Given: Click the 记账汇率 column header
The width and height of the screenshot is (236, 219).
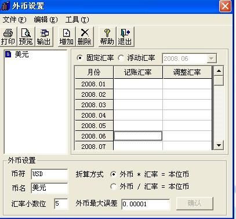Looking at the screenshot, I should (138, 72).
